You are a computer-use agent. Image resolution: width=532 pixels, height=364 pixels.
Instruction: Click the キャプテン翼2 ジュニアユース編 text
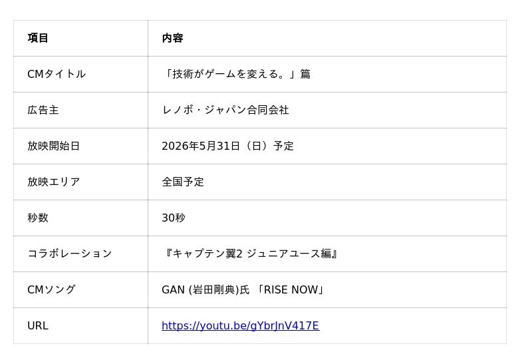pyautogui.click(x=252, y=254)
